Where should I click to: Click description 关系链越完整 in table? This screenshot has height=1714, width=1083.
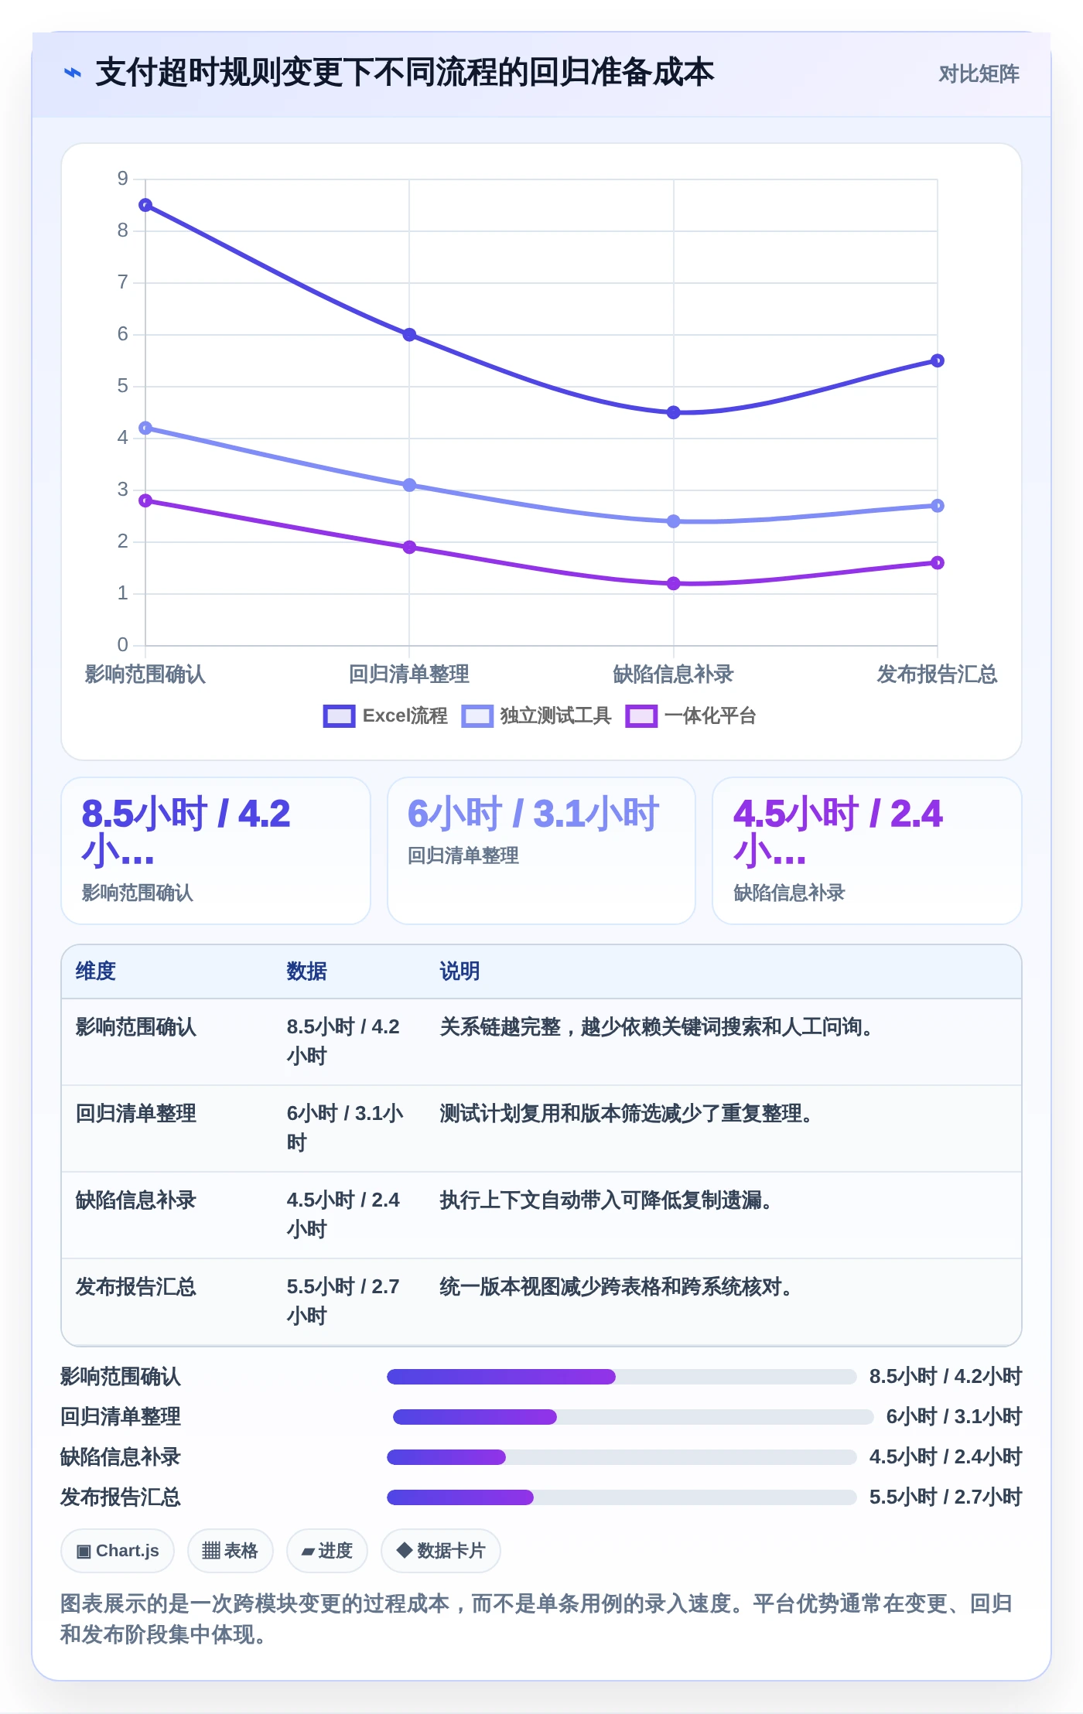tap(656, 1027)
